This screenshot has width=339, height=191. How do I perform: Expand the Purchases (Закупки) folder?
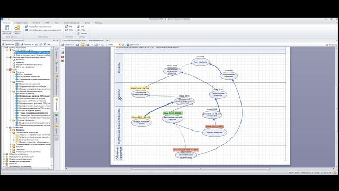tap(11, 147)
